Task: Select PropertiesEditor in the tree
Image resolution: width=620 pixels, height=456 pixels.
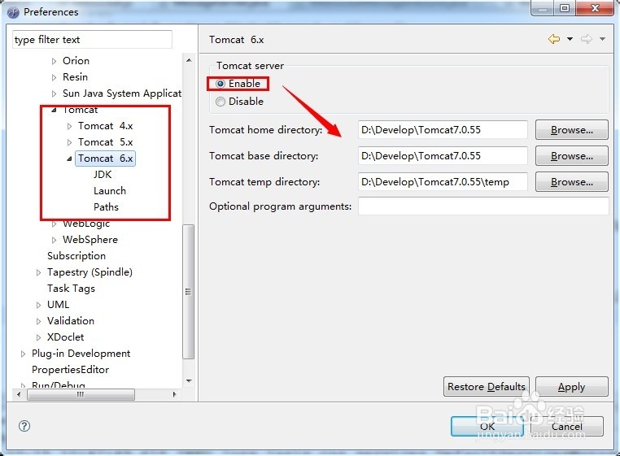Action: click(71, 370)
